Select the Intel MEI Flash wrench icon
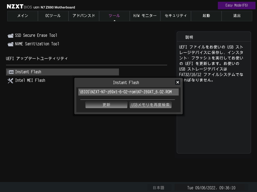 [11, 80]
